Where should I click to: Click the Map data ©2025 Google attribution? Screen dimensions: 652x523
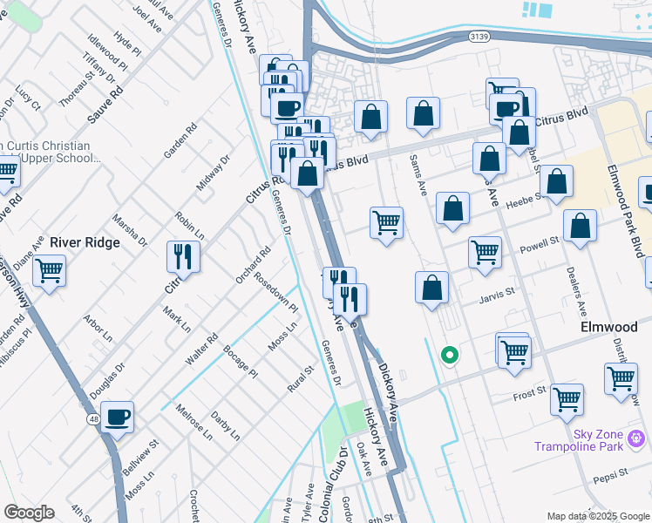(x=597, y=516)
